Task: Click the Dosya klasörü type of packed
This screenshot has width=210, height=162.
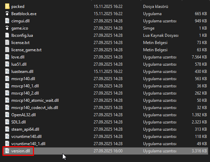Action: coord(155,7)
